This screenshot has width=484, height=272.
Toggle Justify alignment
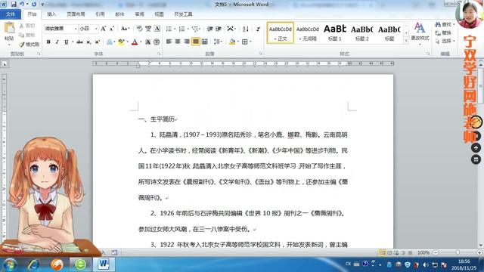click(x=196, y=42)
